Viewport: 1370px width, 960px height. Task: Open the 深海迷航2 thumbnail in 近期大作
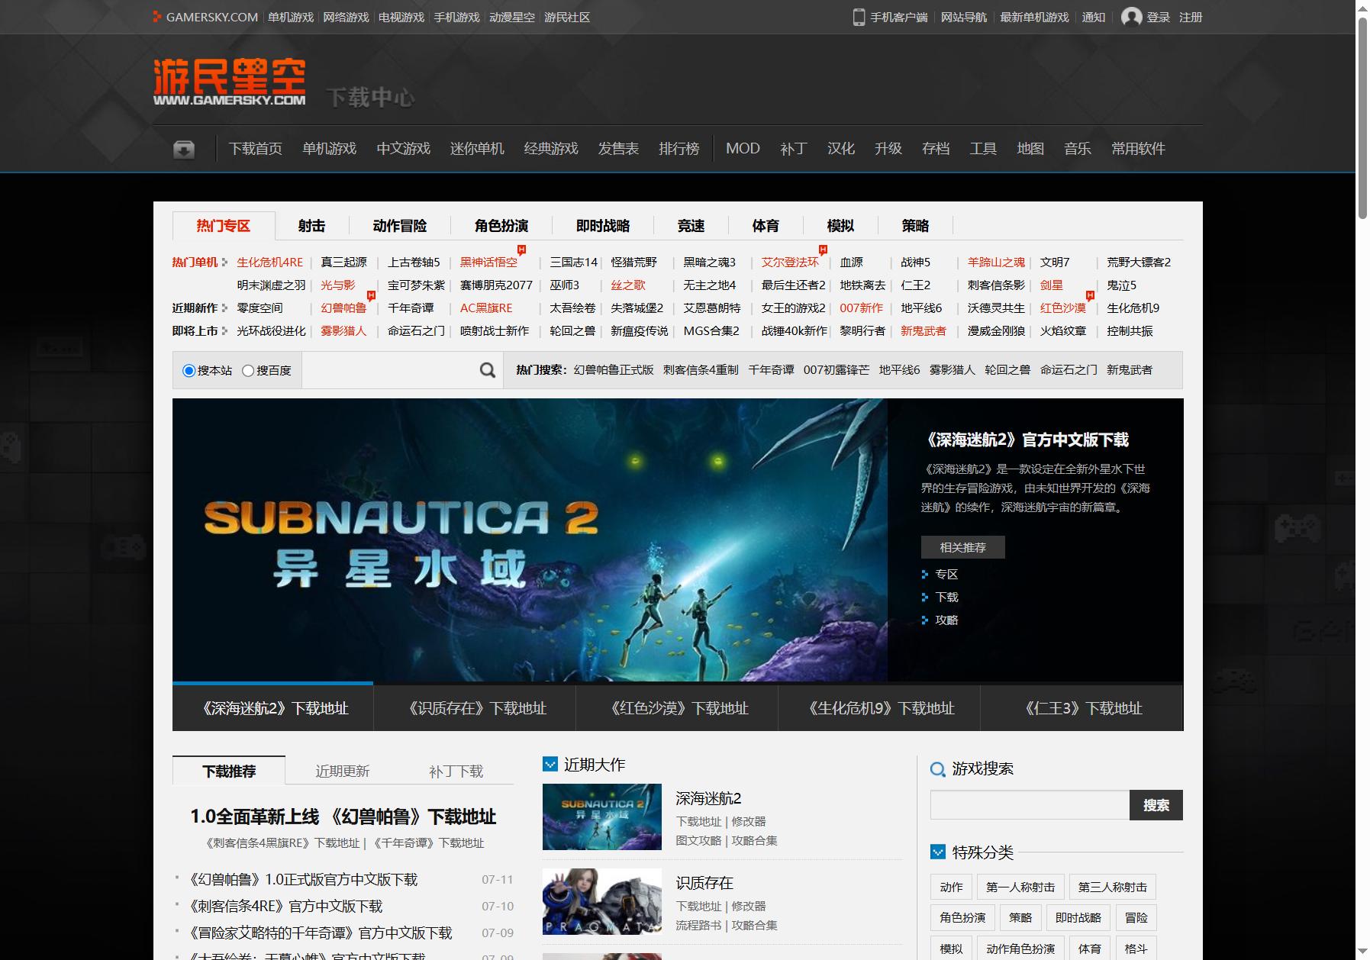pos(602,817)
